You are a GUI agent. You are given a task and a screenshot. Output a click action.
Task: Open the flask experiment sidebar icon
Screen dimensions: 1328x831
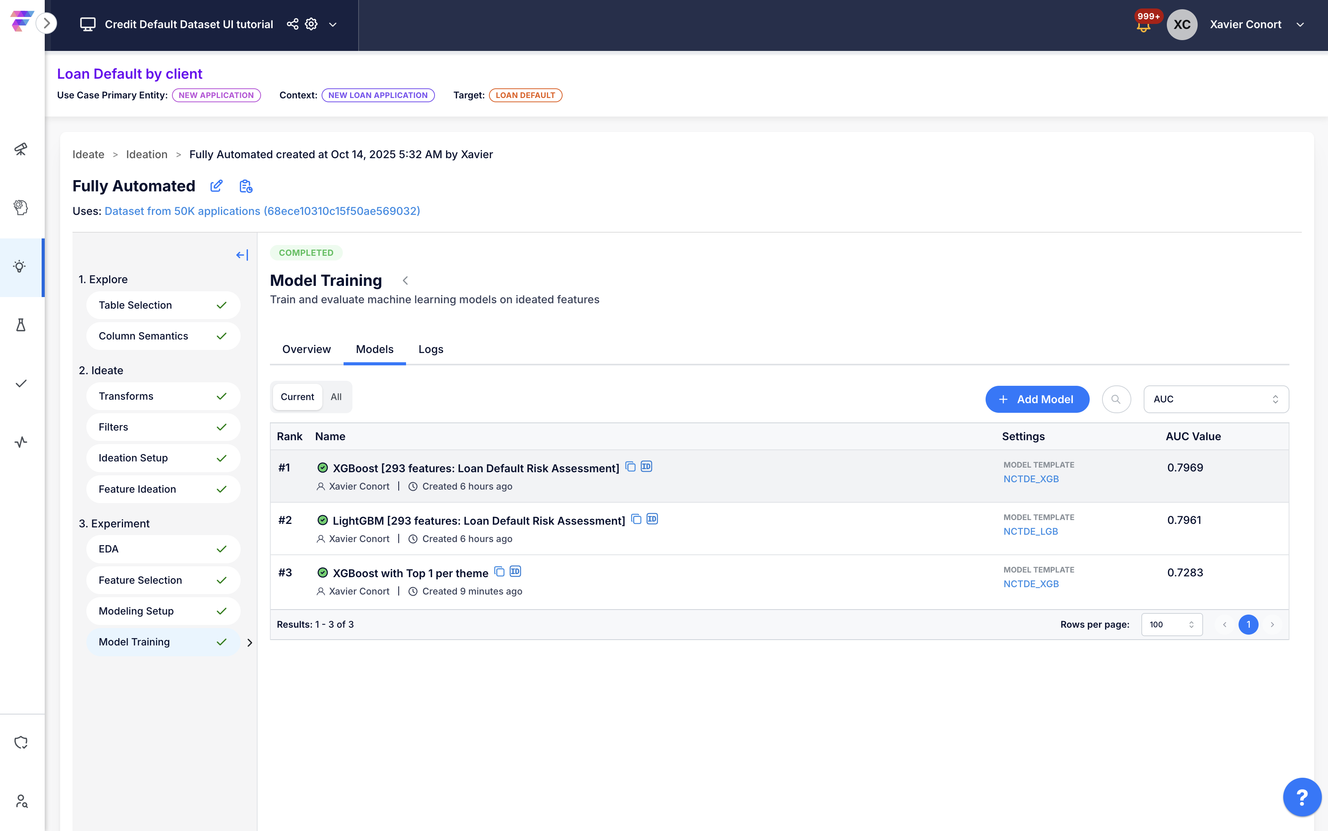coord(21,325)
